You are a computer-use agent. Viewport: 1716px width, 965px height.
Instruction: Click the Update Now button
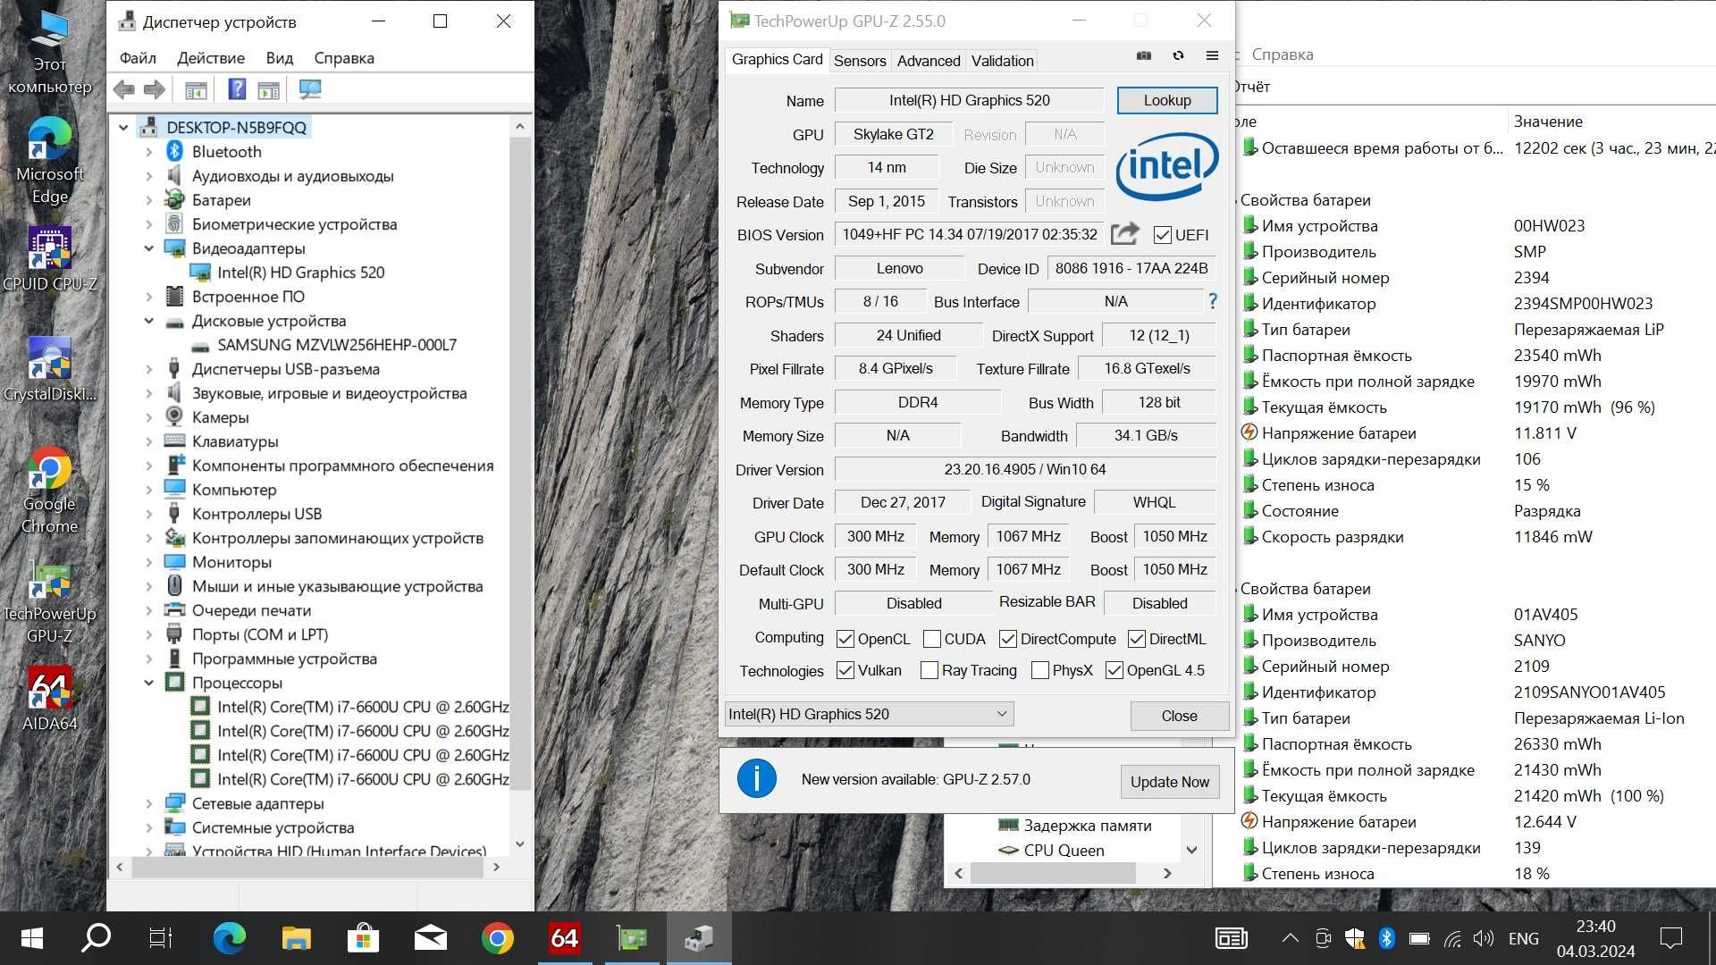click(1169, 782)
